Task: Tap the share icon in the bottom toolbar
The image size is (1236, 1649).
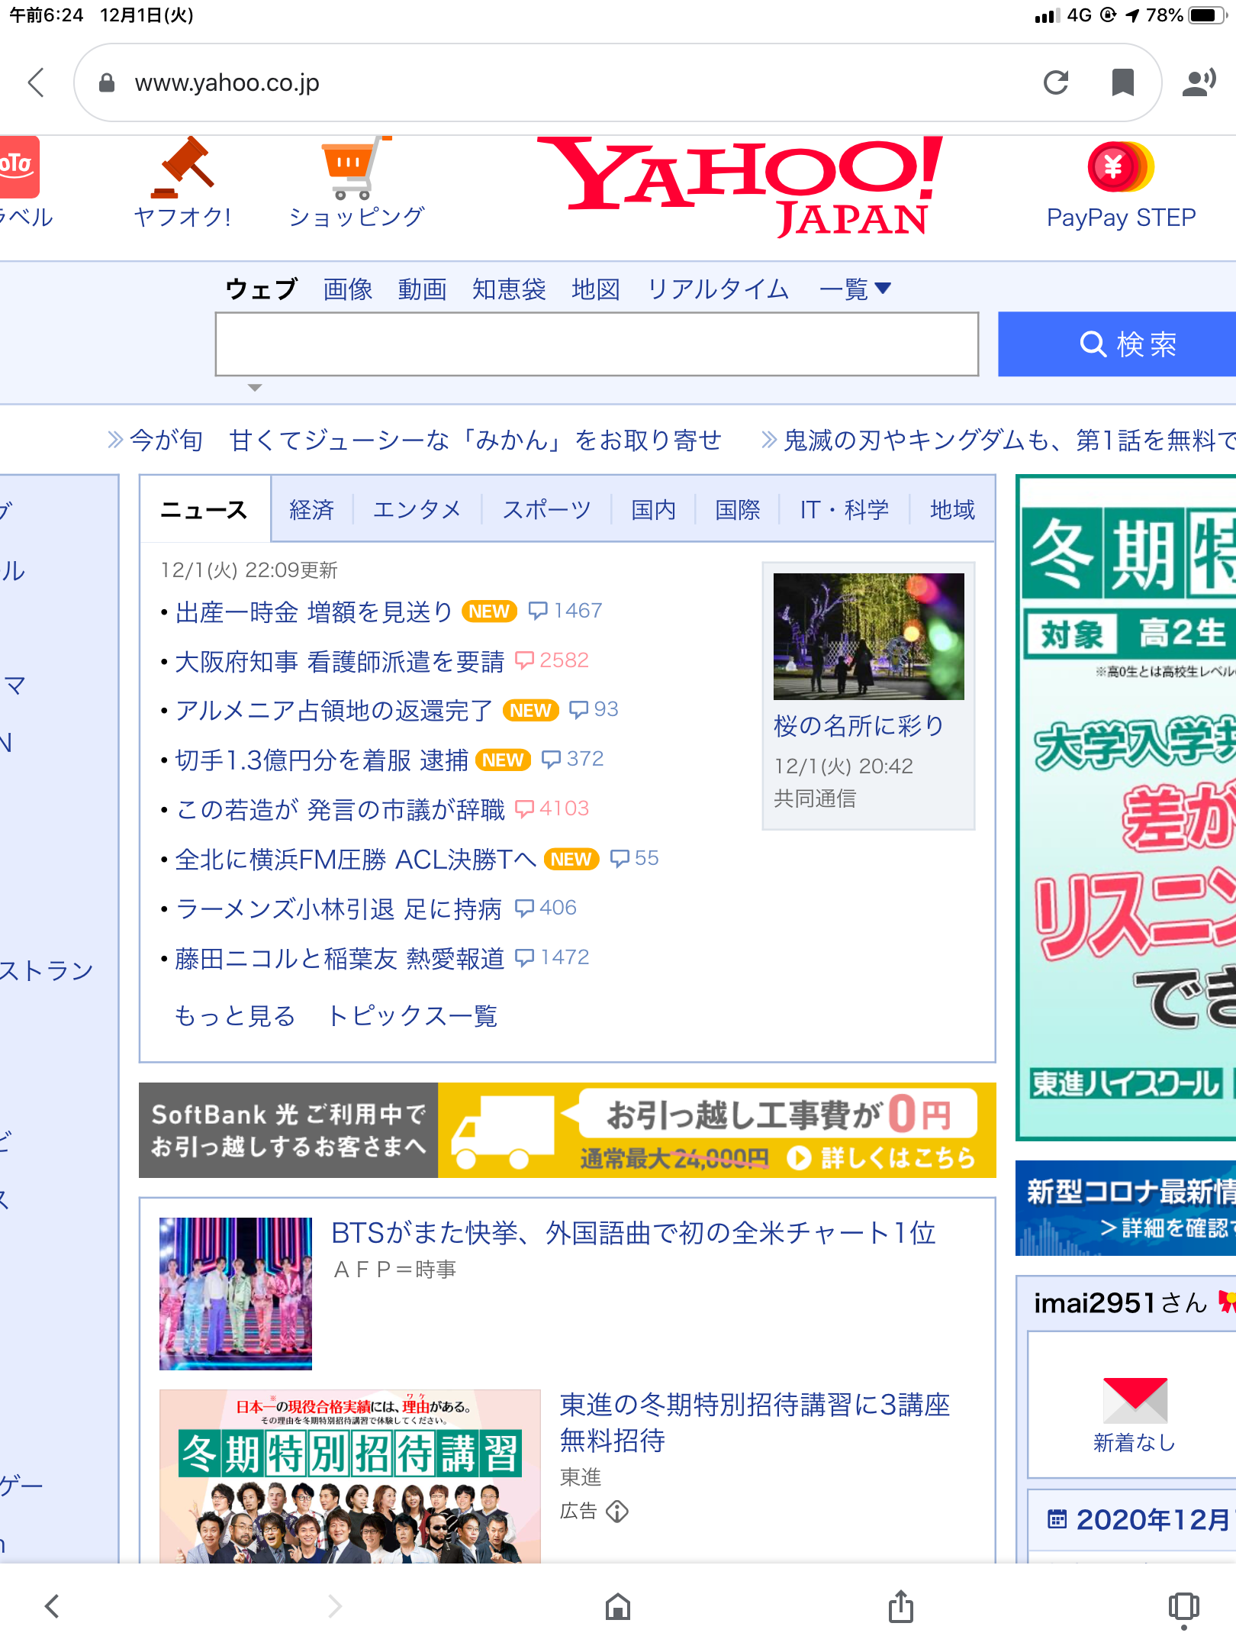Action: [901, 1606]
